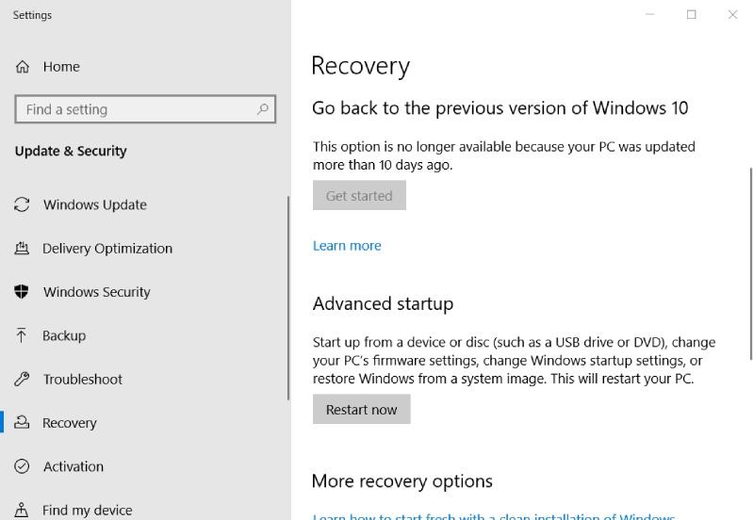754x520 pixels.
Task: Click the Find my device icon
Action: [21, 510]
